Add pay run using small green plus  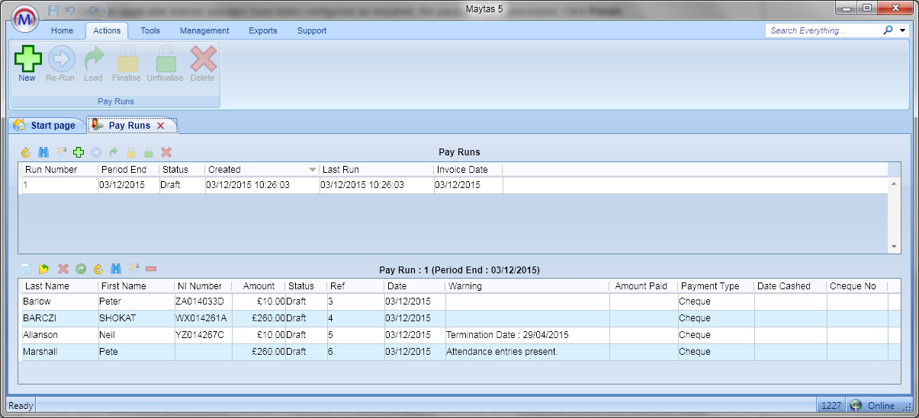point(78,152)
